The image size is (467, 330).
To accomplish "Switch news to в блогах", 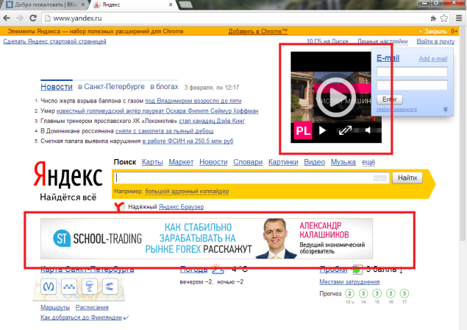I will [164, 87].
